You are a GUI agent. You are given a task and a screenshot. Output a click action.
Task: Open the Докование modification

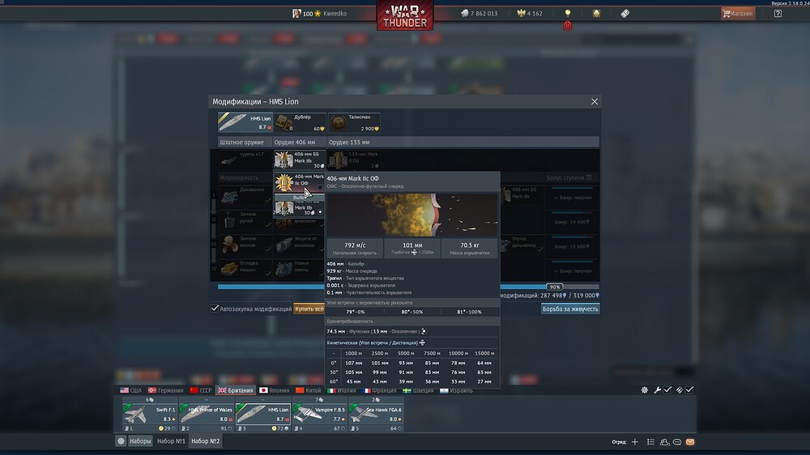click(245, 196)
